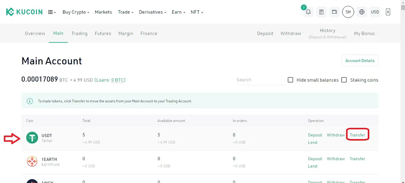This screenshot has height=183, width=405.
Task: Open the notifications bell with badge 7
Action: [308, 12]
